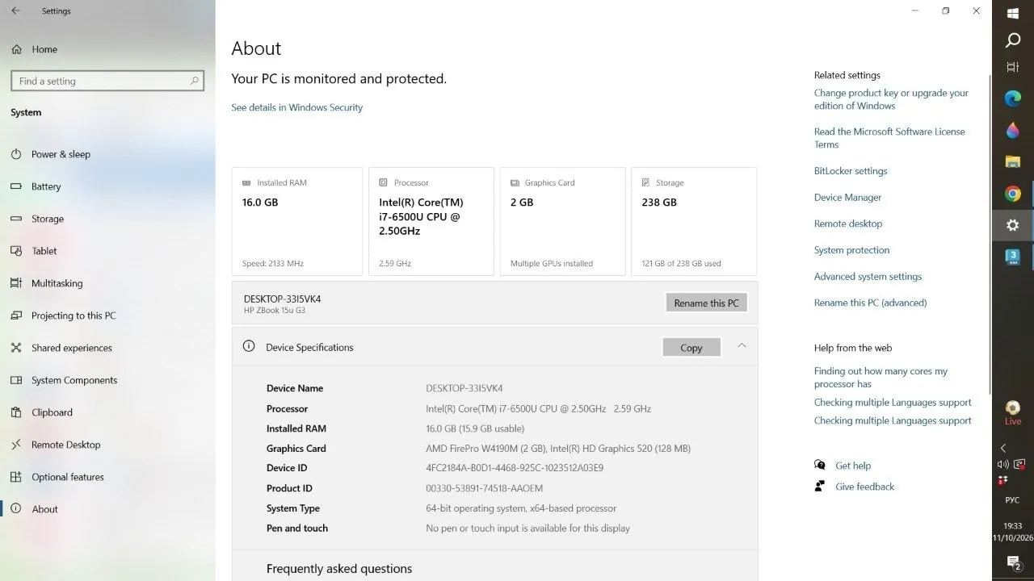Click the Clipboard sidebar icon
1034x581 pixels.
pos(16,412)
